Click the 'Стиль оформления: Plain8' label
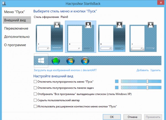The image size is (166, 120). [x=51, y=17]
